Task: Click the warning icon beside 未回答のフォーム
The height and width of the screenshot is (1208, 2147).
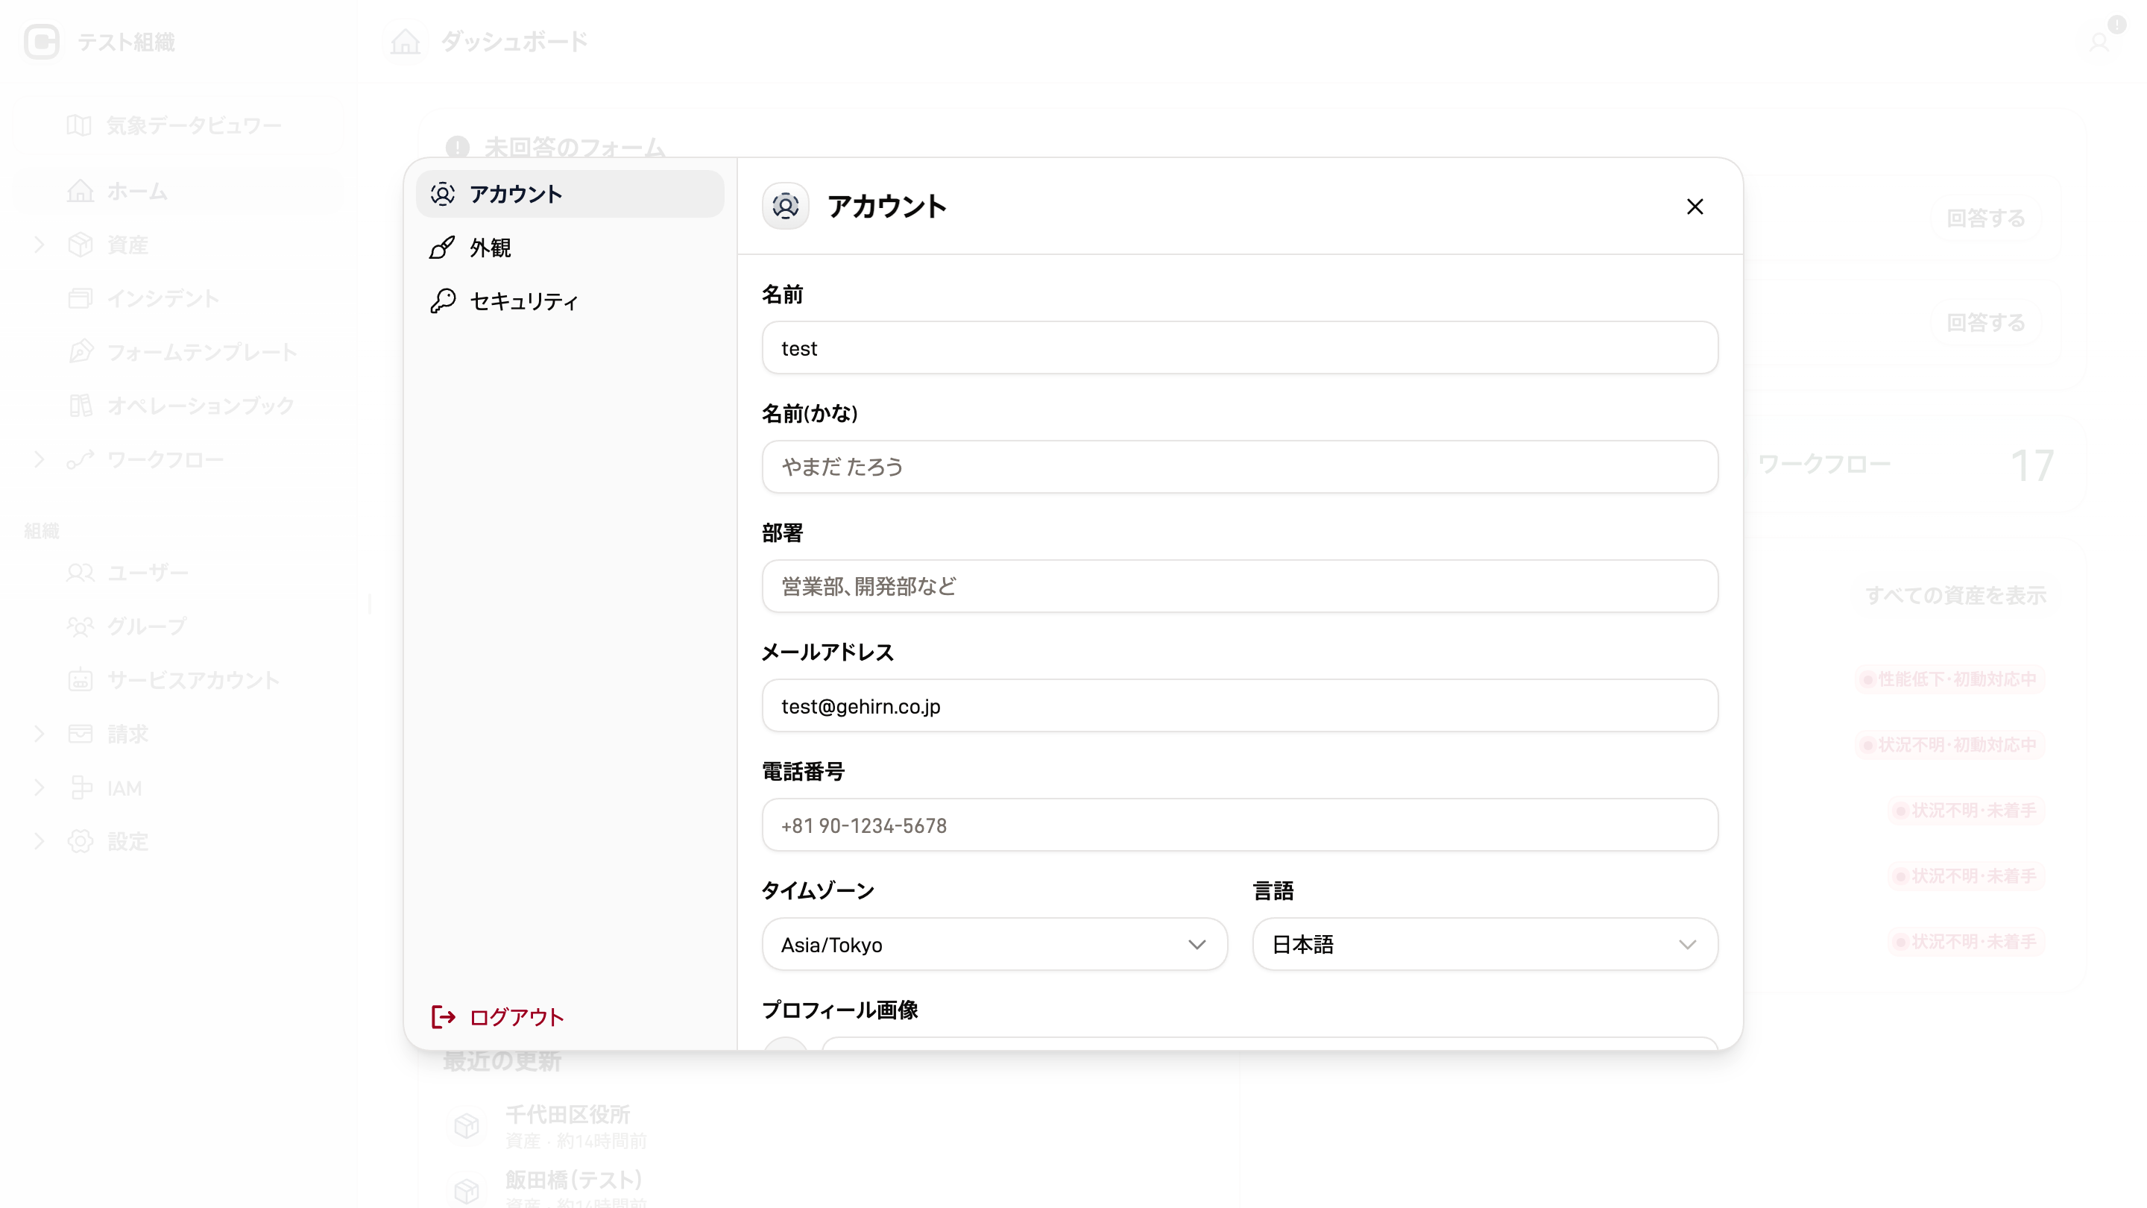Action: (458, 148)
